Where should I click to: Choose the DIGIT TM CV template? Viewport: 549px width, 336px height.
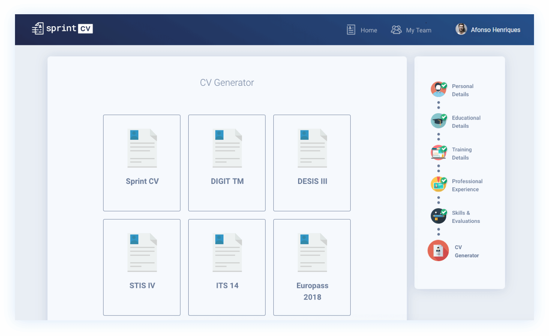pyautogui.click(x=226, y=163)
